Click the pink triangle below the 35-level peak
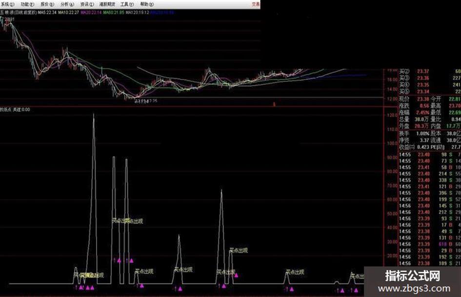 180,289
